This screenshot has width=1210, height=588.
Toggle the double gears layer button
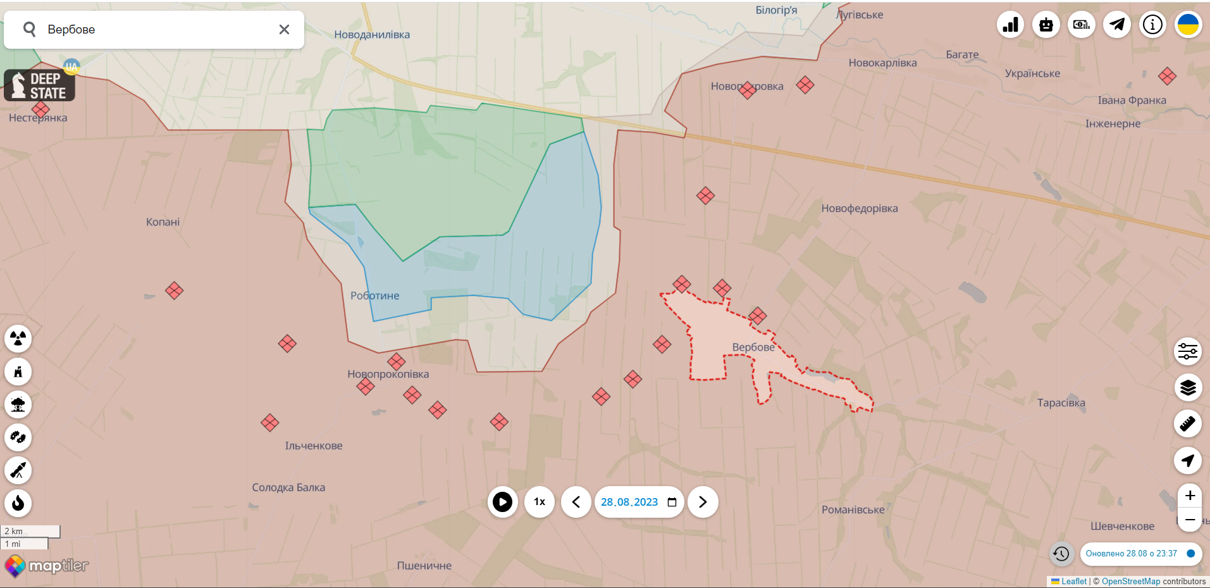[18, 437]
